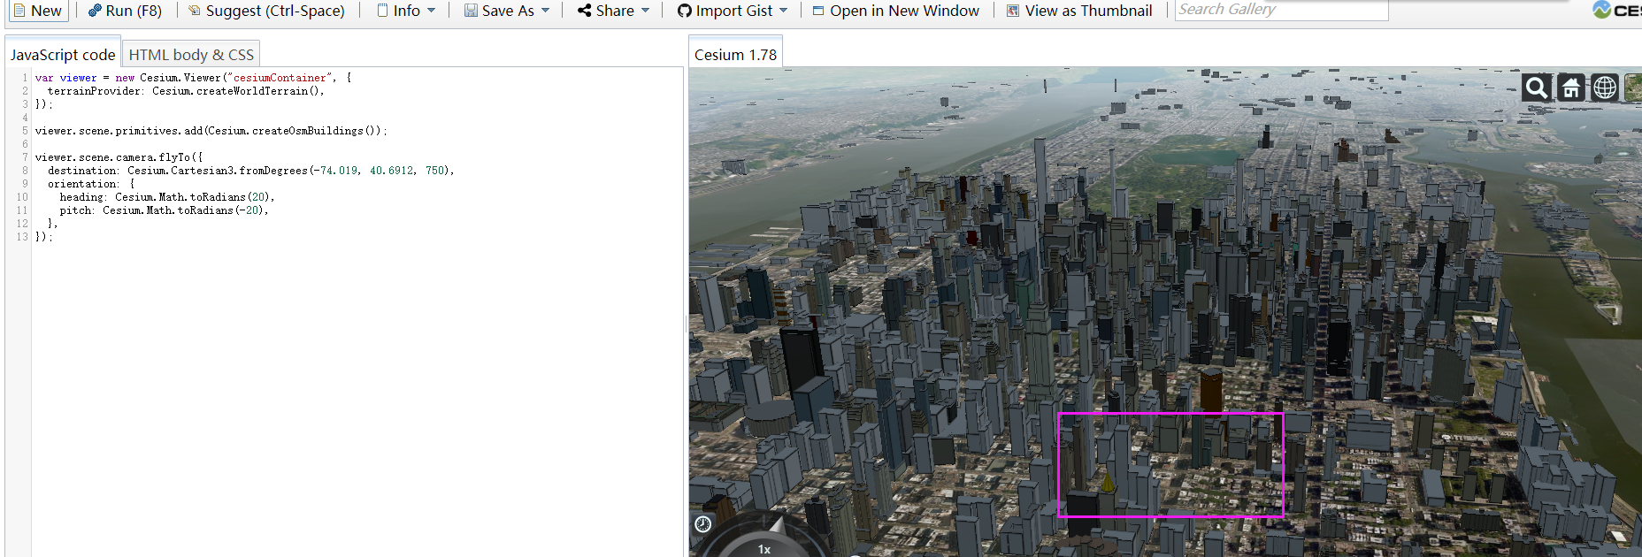Click line number 7 in the gutter

click(25, 157)
